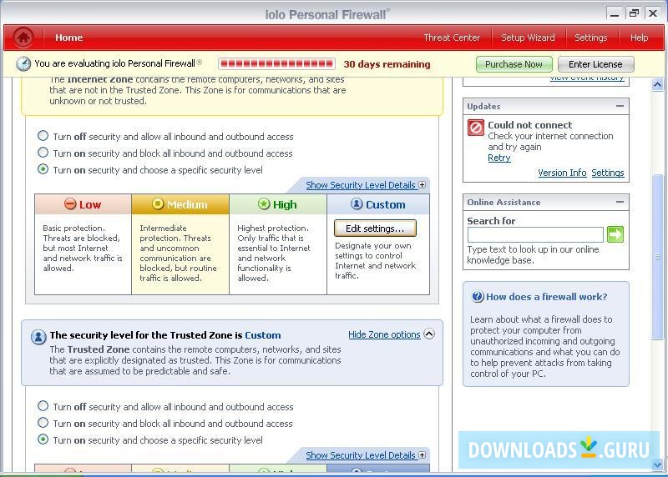Open the Setup Wizard
This screenshot has height=477, width=668.
(528, 38)
